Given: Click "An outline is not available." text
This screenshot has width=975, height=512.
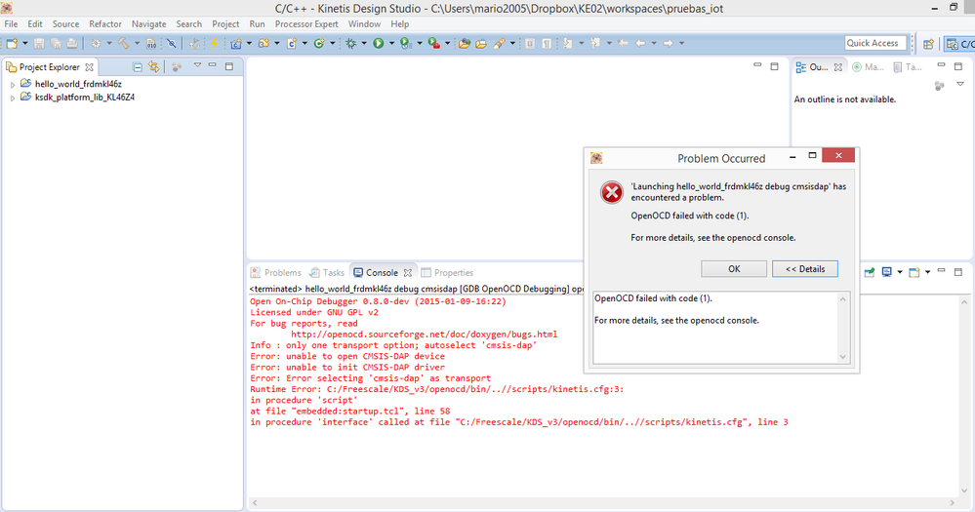Looking at the screenshot, I should 844,99.
